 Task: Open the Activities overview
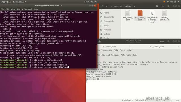pos(6,2)
